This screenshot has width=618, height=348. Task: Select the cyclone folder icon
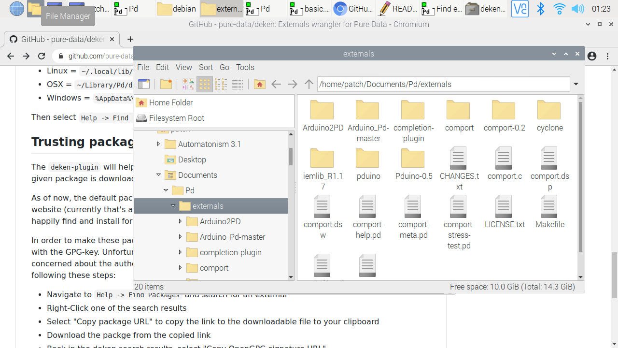click(549, 110)
